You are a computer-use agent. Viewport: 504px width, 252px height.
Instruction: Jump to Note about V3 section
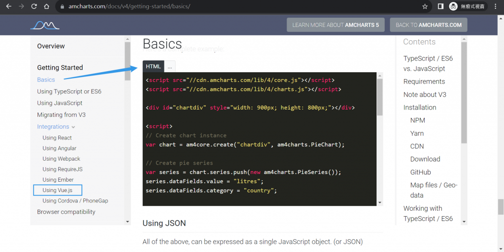pos(425,95)
